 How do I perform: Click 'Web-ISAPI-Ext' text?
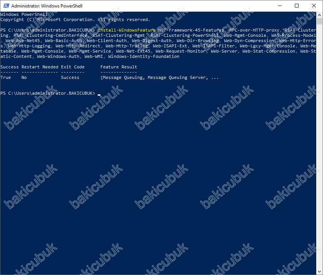coord(170,46)
